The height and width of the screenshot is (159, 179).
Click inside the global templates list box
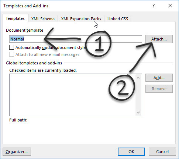pos(72,95)
